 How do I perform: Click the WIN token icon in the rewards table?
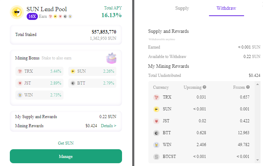(x=156, y=145)
